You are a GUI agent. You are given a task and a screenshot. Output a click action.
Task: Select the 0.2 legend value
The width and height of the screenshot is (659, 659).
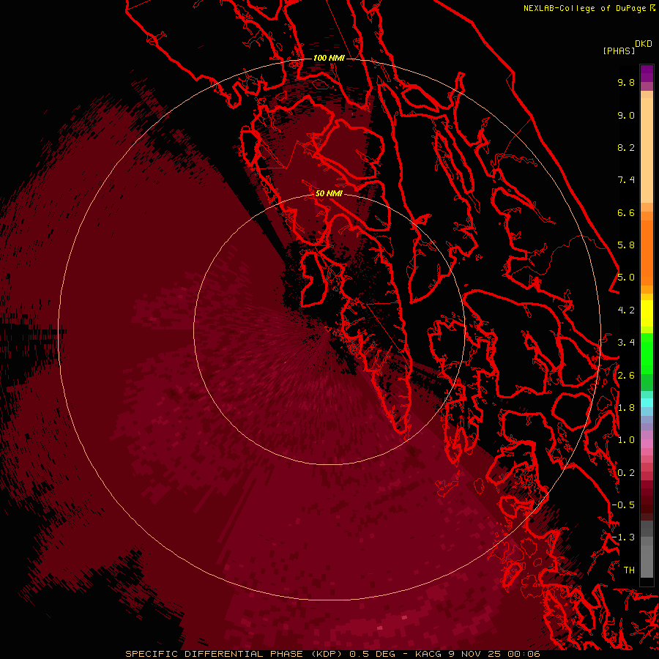point(626,473)
